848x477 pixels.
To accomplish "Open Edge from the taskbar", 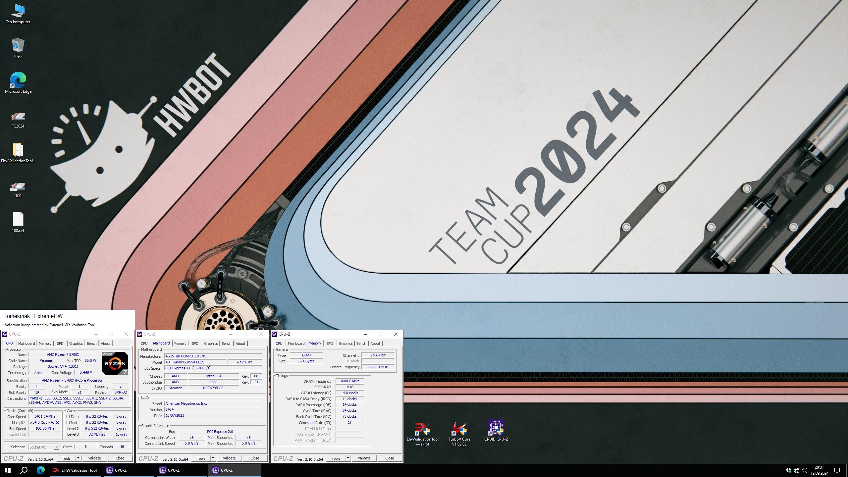I will click(x=40, y=470).
